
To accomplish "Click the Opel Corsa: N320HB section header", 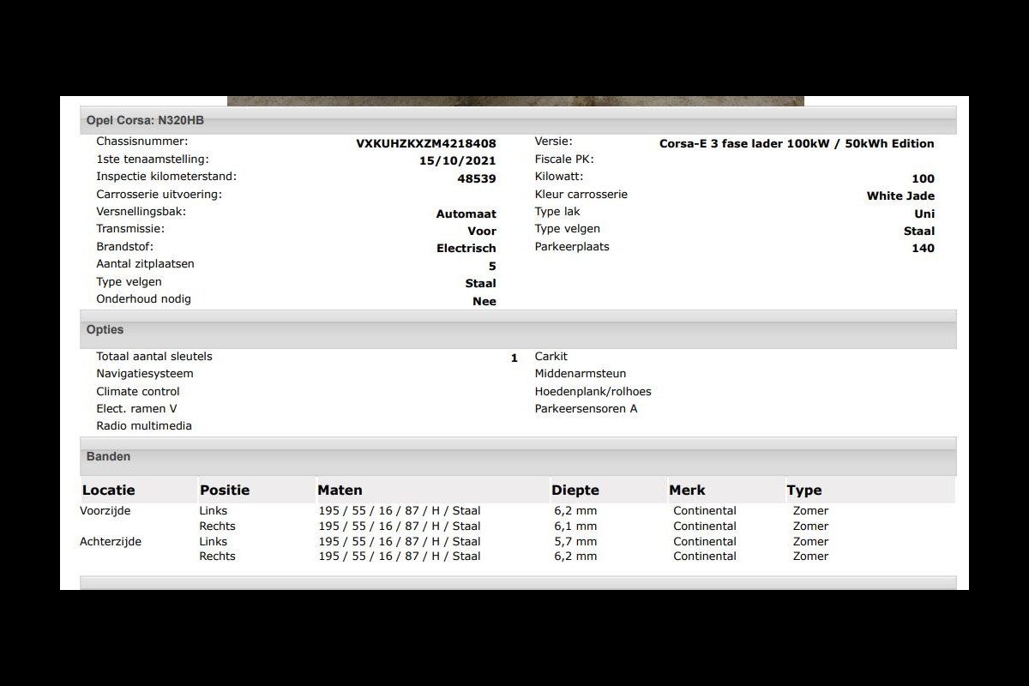I will click(x=145, y=121).
